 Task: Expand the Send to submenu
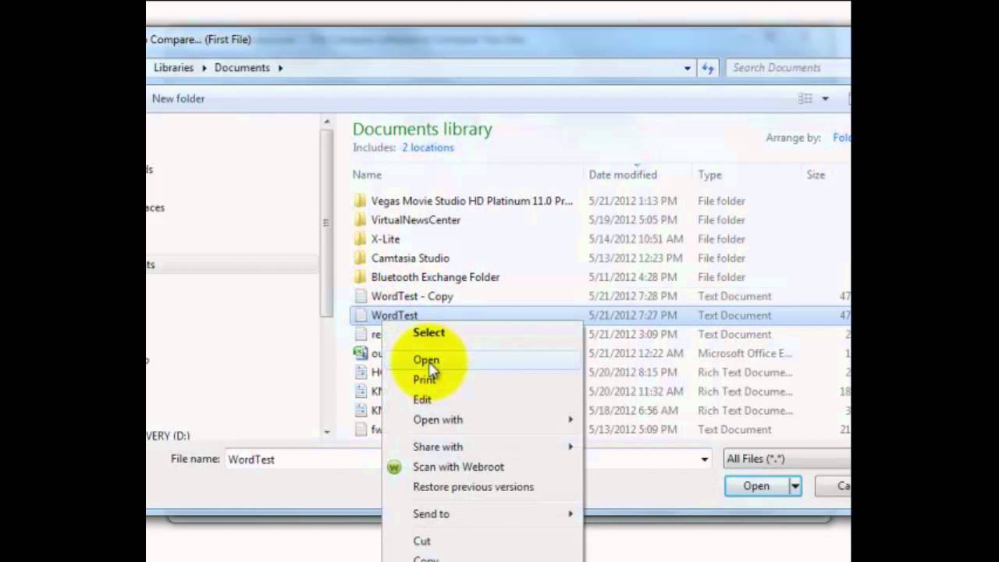[571, 514]
